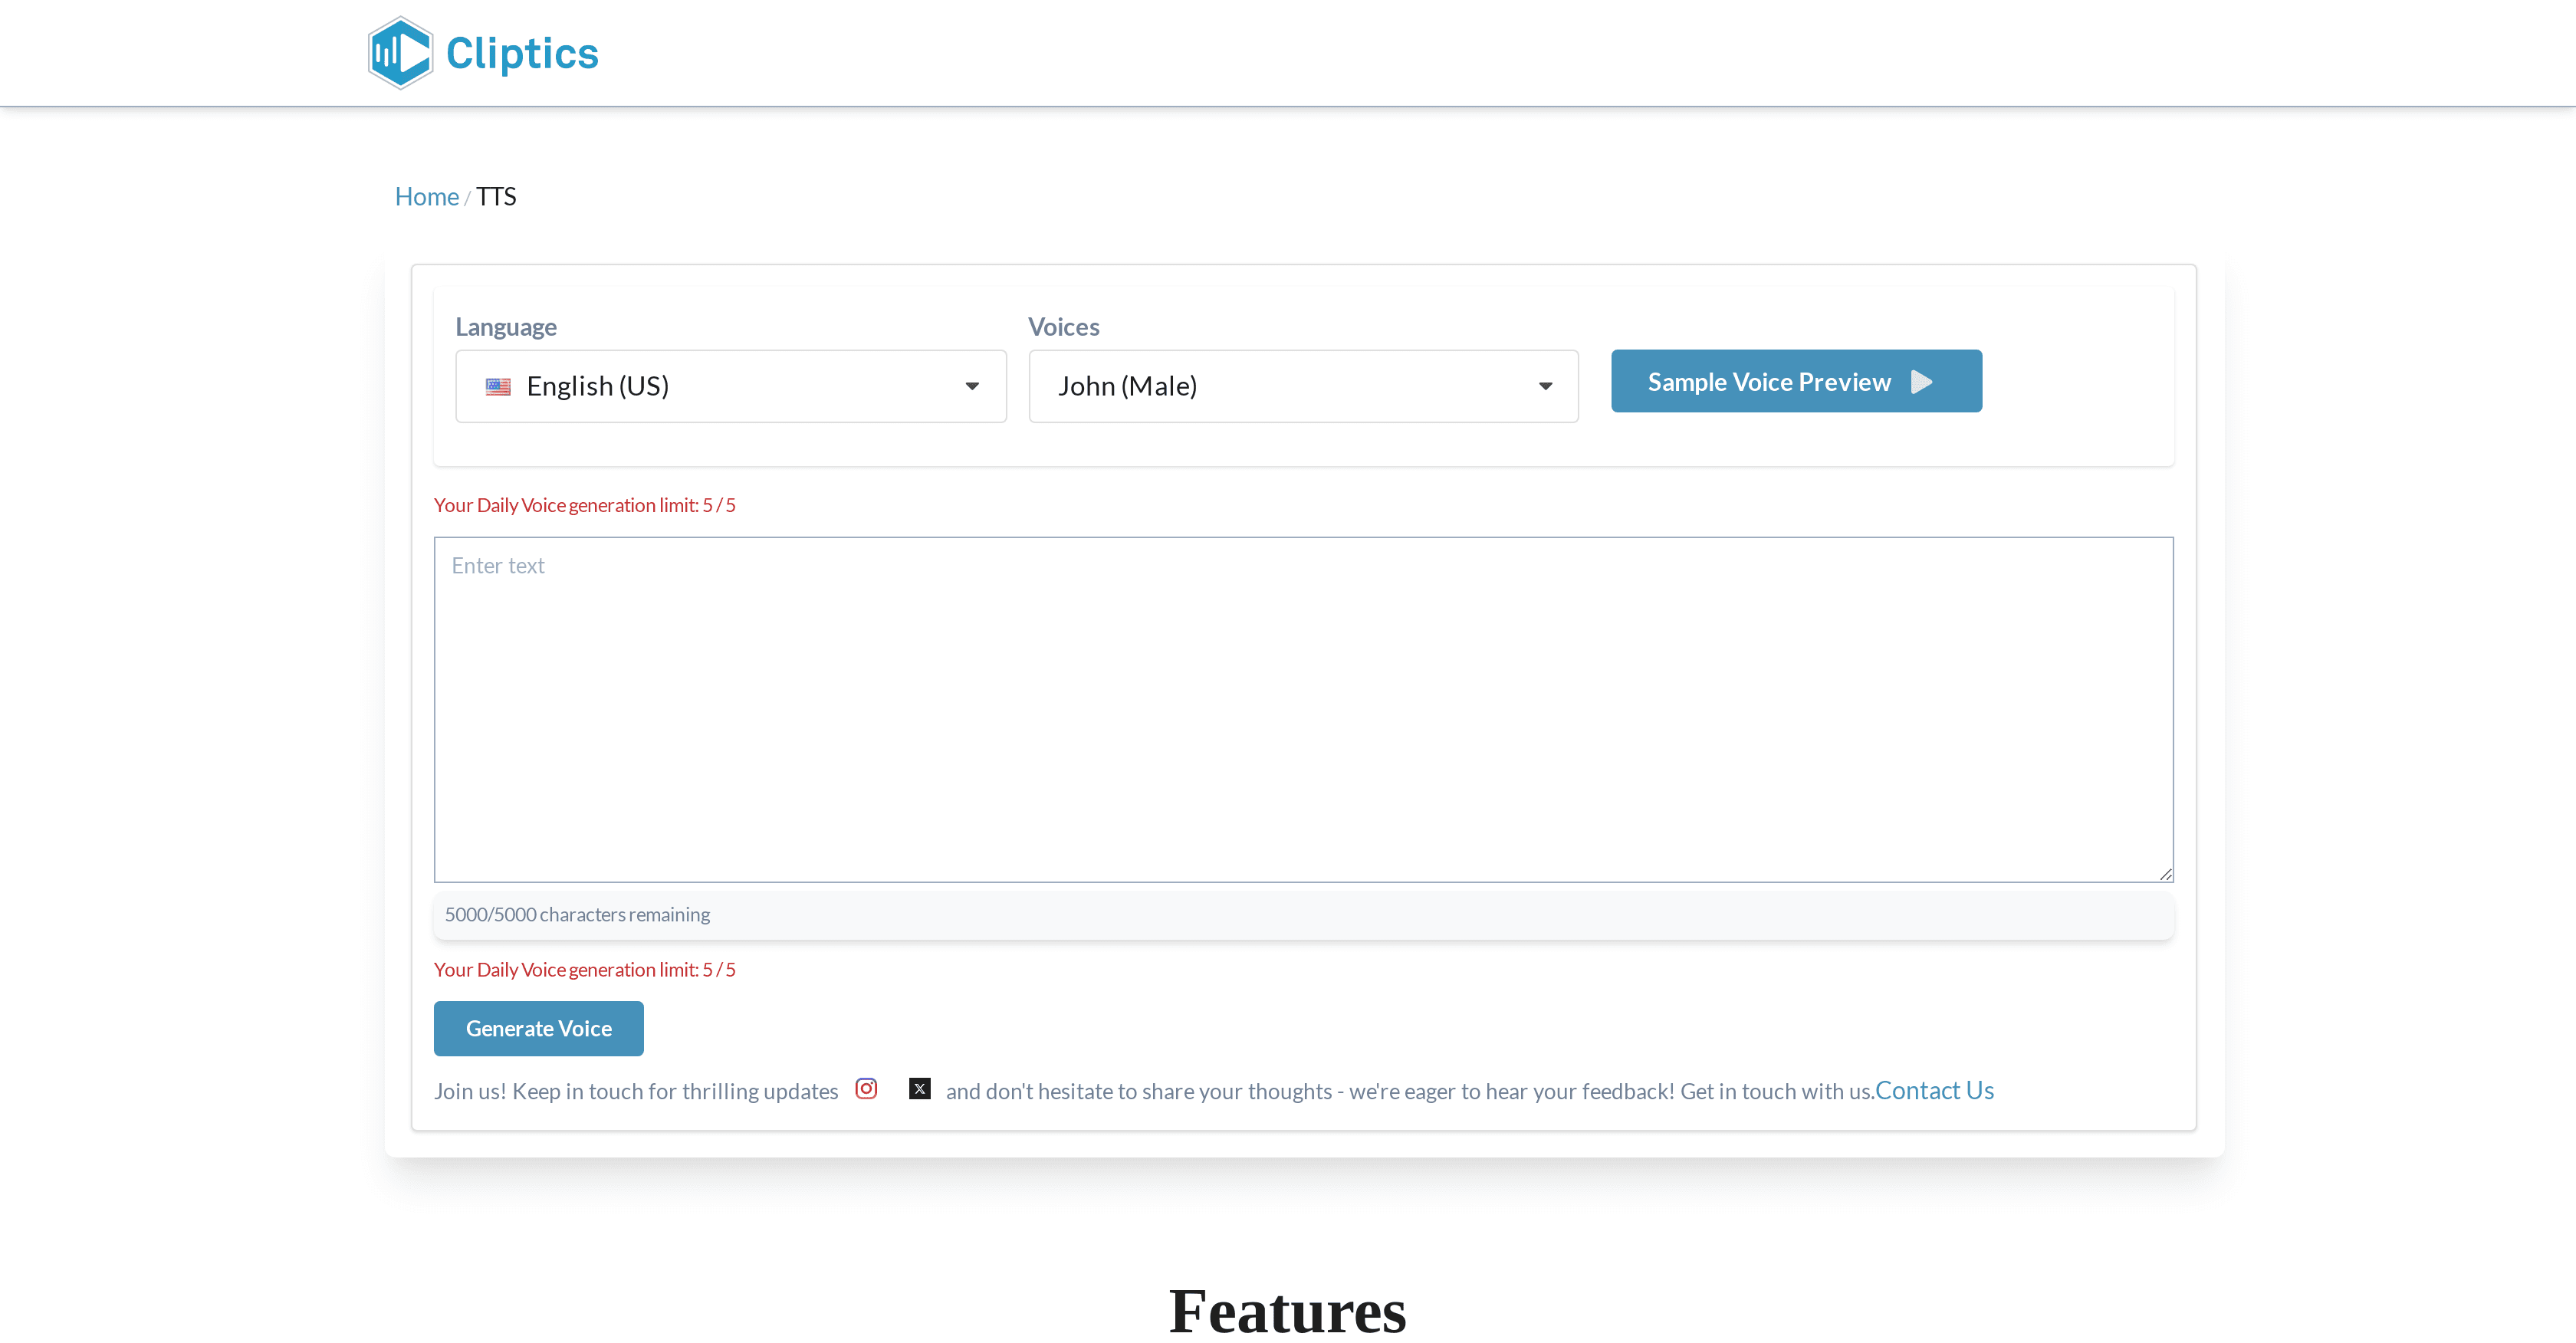Expand language options using the chevron arrow
The height and width of the screenshot is (1343, 2576).
(971, 386)
